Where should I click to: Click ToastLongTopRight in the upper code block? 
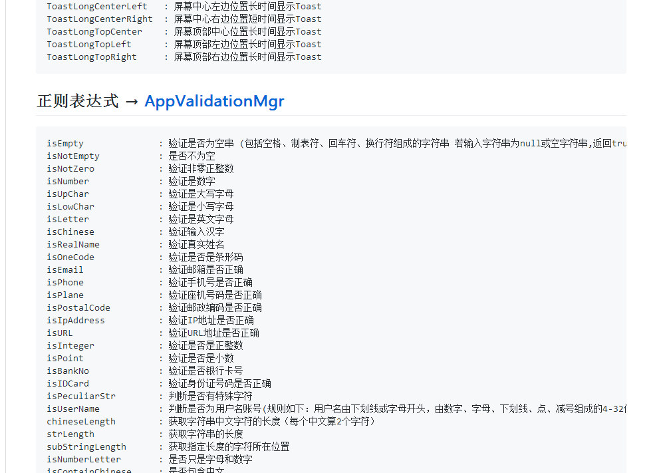(92, 57)
